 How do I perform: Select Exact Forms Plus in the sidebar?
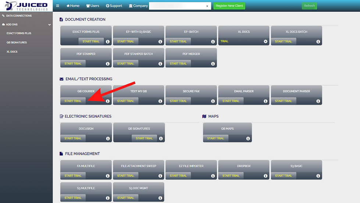[19, 33]
